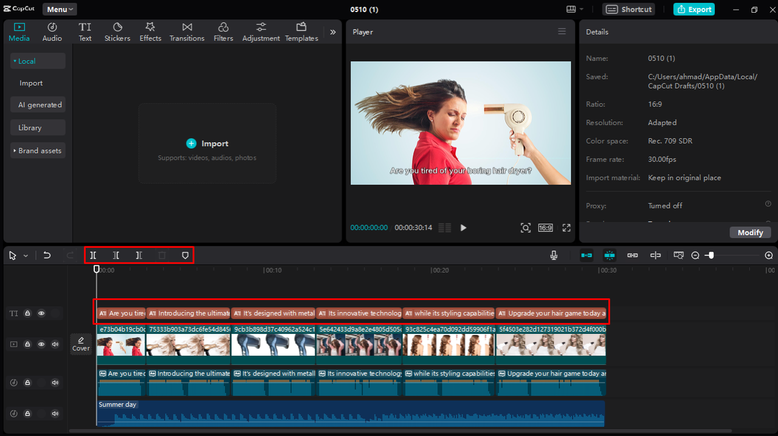
Task: Click the Shortcut button
Action: pyautogui.click(x=629, y=9)
